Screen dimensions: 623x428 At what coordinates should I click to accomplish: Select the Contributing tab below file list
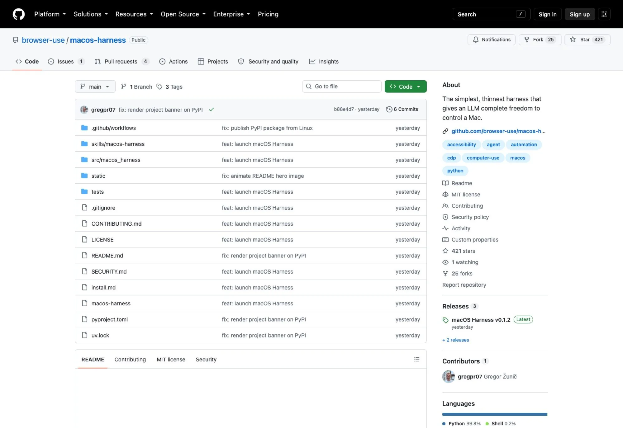tap(130, 360)
